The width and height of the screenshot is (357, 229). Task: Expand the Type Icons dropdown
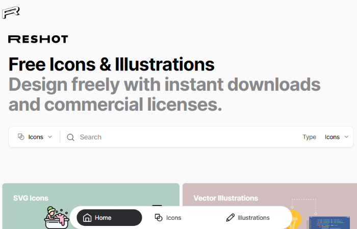(337, 137)
